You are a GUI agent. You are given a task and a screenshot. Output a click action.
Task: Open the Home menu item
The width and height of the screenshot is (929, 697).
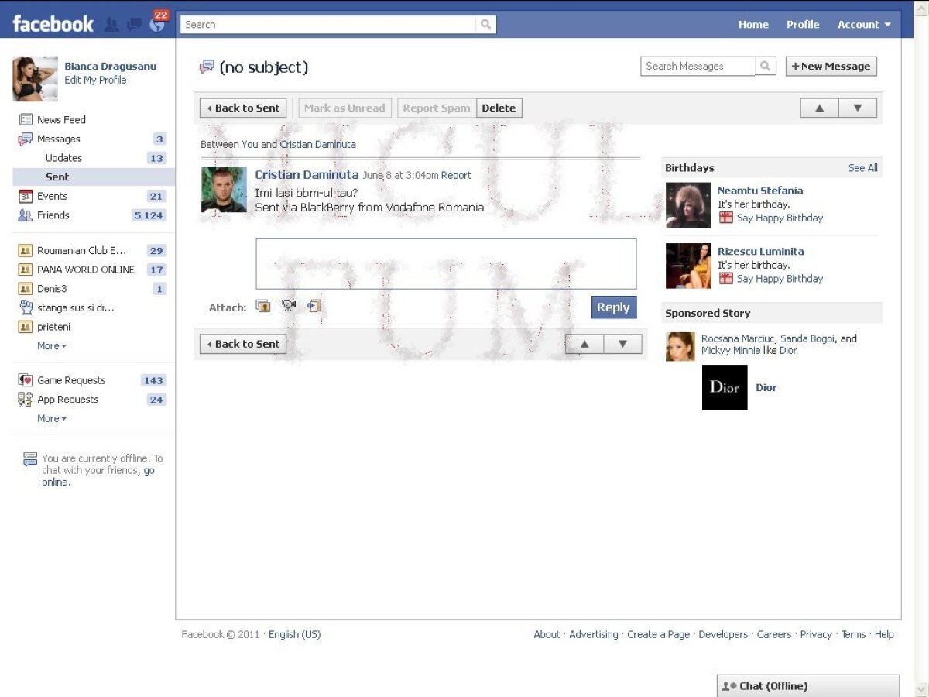(x=752, y=24)
